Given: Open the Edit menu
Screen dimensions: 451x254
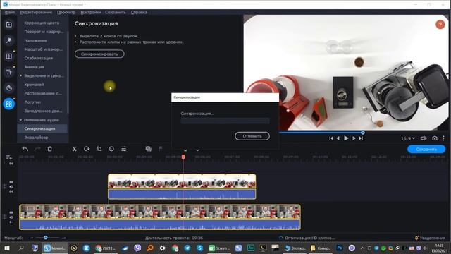Looking at the screenshot, I should (36, 13).
